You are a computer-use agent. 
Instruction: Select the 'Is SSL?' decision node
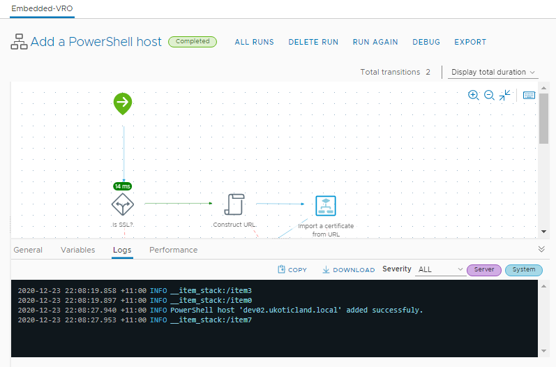tap(123, 204)
